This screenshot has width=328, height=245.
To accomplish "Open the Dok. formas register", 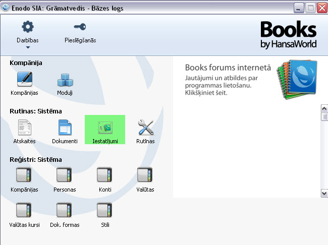I will click(64, 210).
